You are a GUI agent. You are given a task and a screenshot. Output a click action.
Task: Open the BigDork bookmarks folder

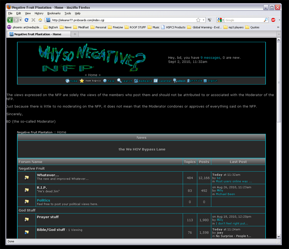(x=51, y=27)
